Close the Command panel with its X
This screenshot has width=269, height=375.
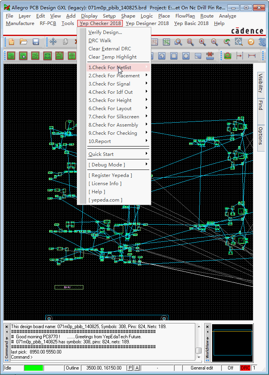7,327
